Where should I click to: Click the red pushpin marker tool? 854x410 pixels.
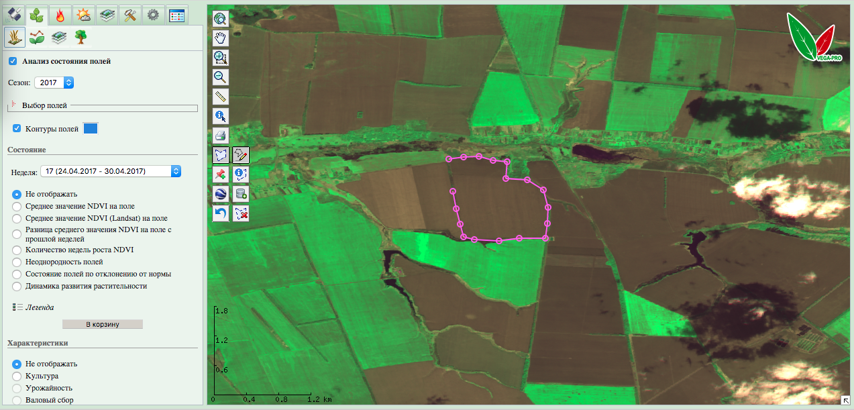(220, 175)
